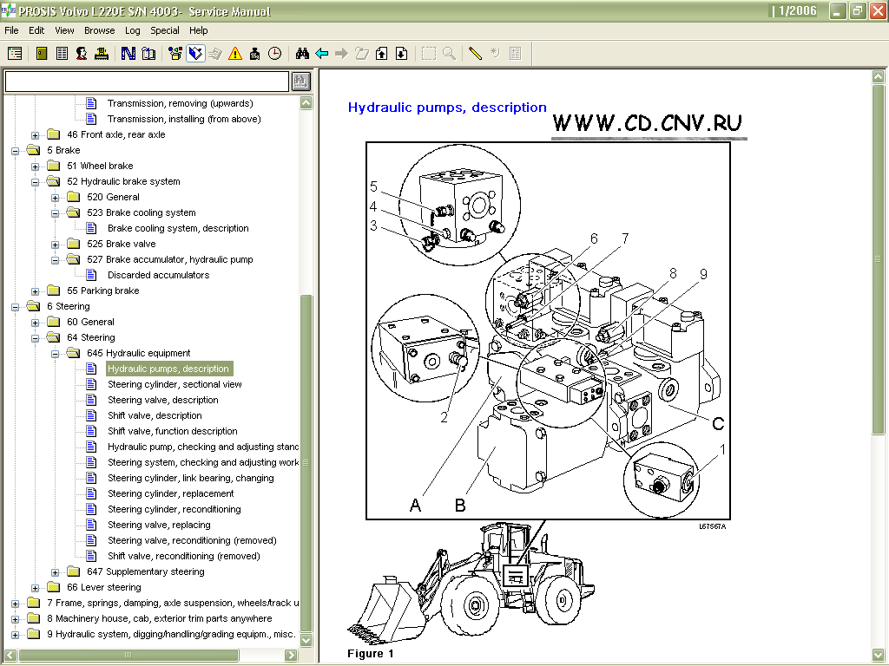
Task: Open the Browse menu
Action: (99, 30)
